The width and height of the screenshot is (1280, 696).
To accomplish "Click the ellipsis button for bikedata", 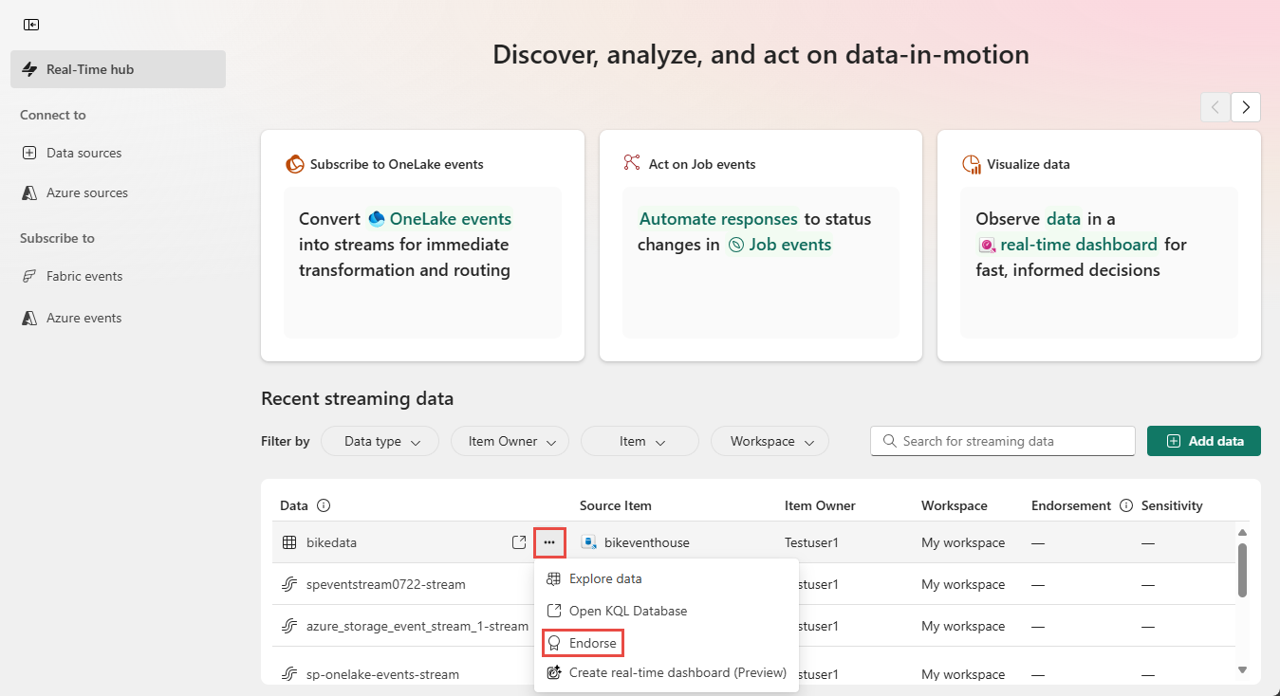I will click(x=549, y=542).
